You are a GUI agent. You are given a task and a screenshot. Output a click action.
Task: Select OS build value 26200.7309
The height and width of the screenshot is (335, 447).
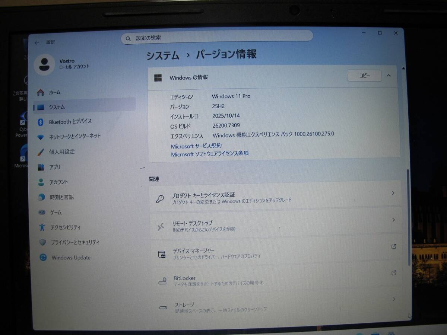point(226,125)
